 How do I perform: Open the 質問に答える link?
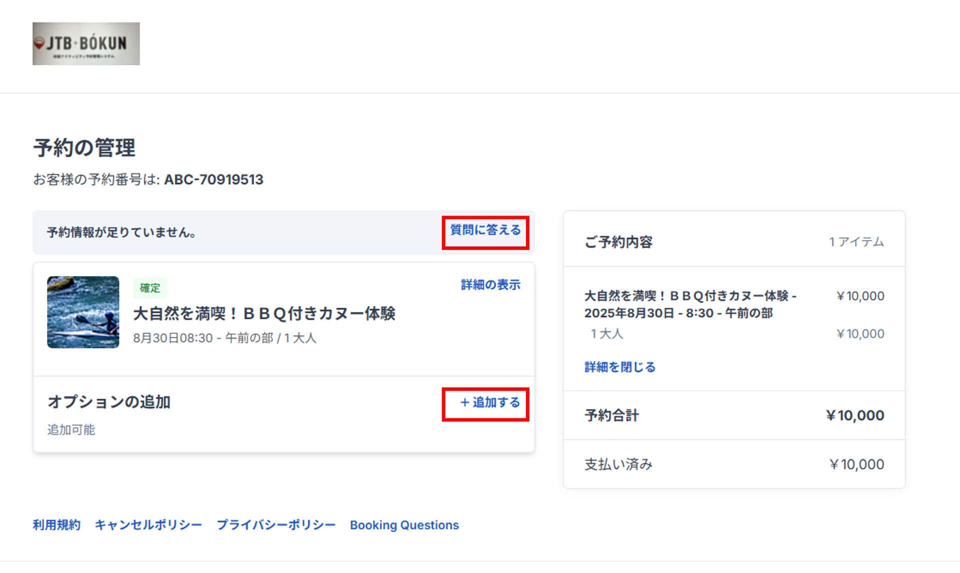tap(485, 230)
